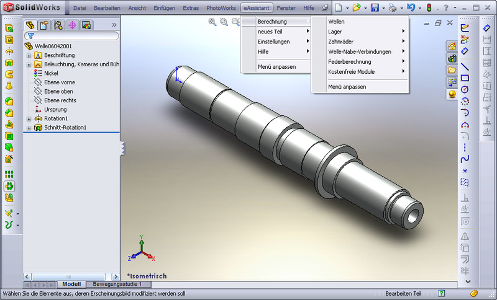The height and width of the screenshot is (300, 497).
Task: Choose Wellen from the Berechnung submenu
Action: pos(337,22)
